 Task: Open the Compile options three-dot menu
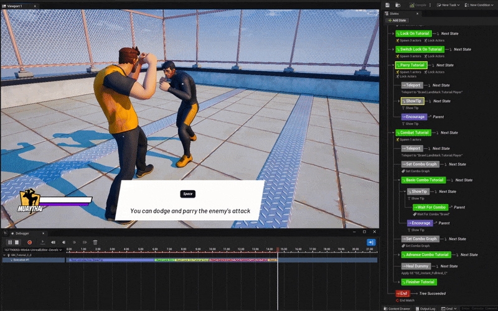click(x=430, y=5)
